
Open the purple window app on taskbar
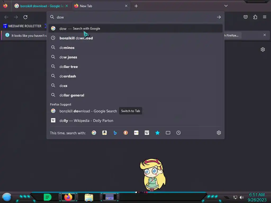coord(110,197)
